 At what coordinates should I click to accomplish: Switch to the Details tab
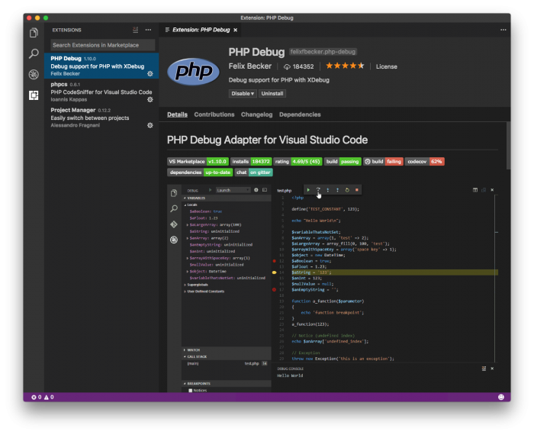click(x=177, y=114)
